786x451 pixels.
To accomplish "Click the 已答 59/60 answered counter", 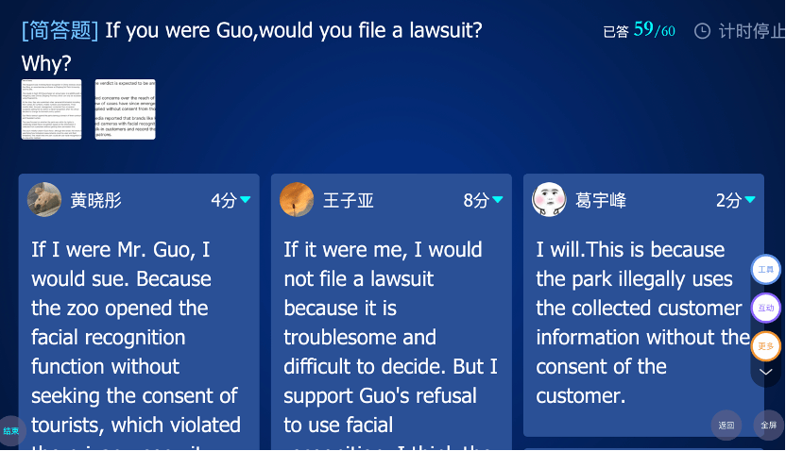I will point(640,30).
